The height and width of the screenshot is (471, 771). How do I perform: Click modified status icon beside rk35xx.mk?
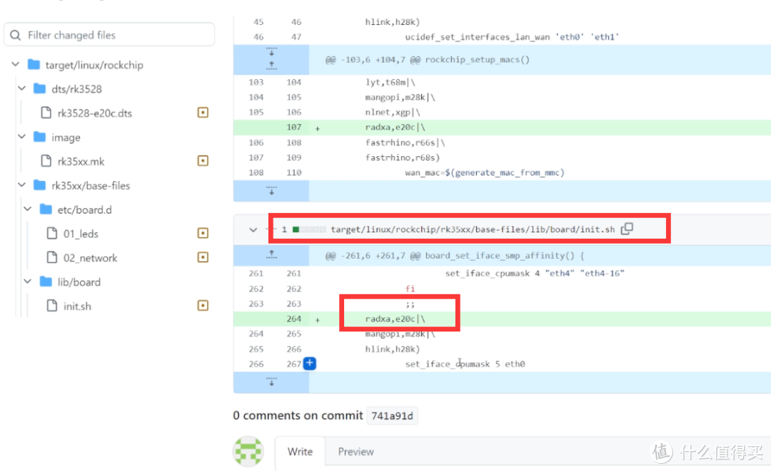pos(203,161)
